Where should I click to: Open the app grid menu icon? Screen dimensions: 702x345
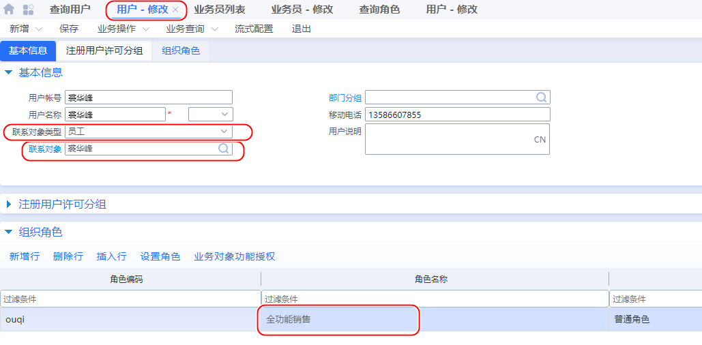(x=29, y=10)
